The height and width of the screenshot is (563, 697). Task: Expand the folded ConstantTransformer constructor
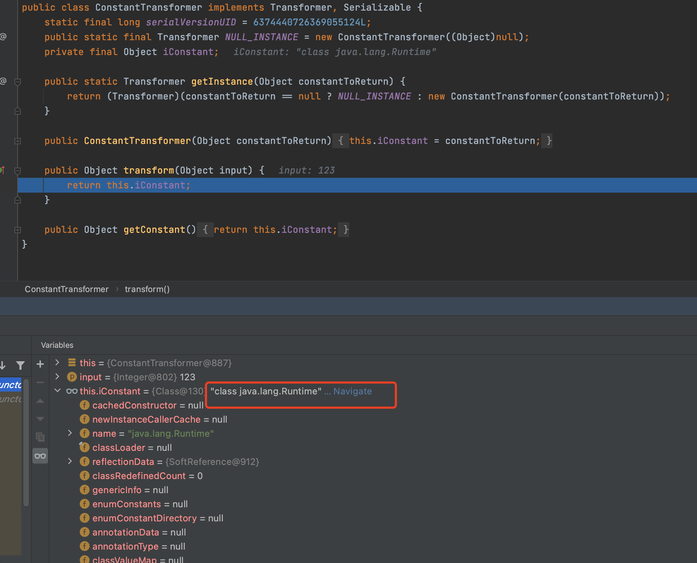18,141
